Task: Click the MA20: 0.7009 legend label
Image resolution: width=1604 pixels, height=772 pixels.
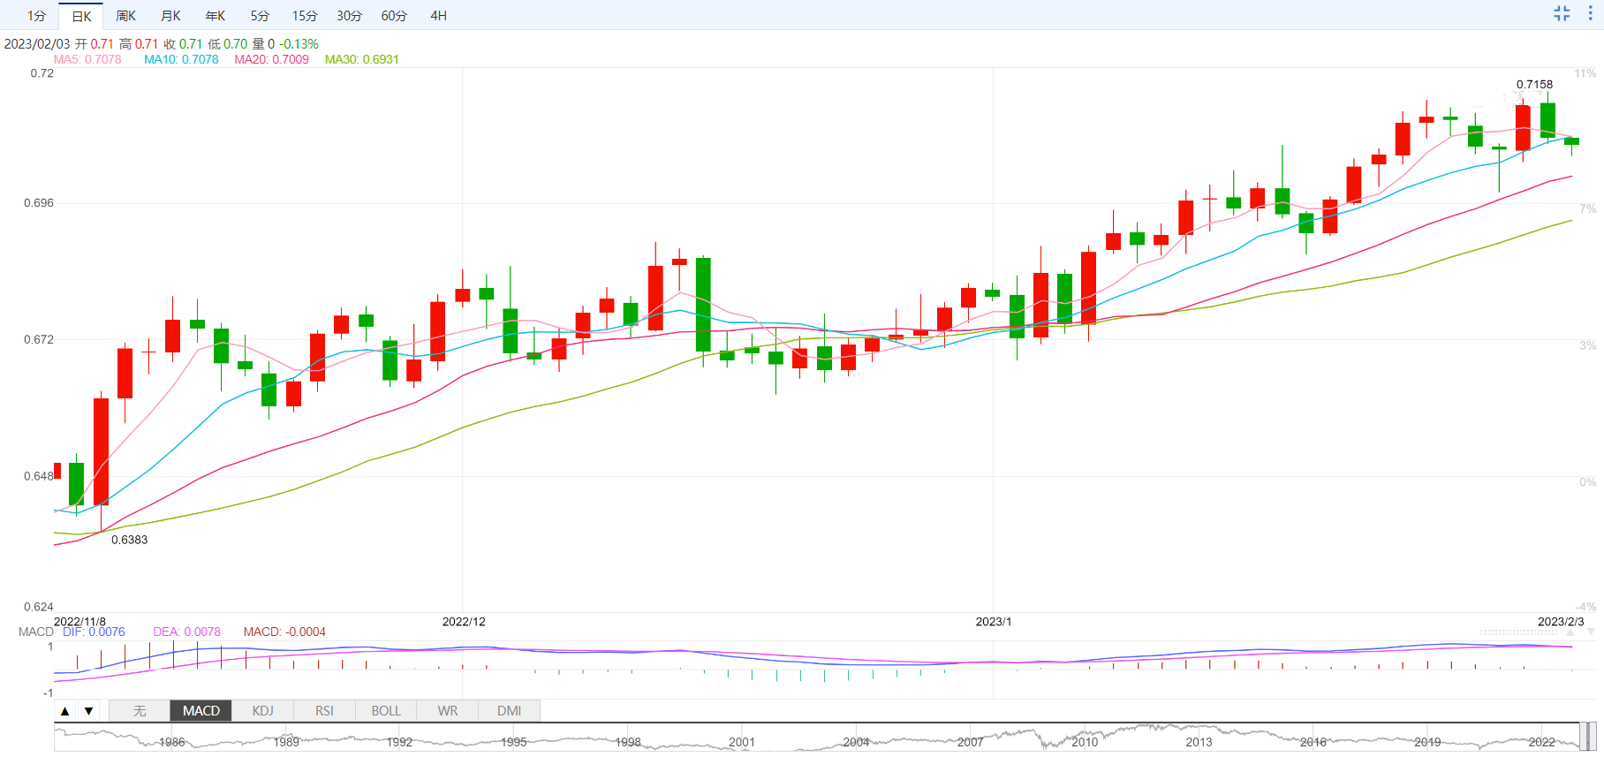Action: pos(271,59)
